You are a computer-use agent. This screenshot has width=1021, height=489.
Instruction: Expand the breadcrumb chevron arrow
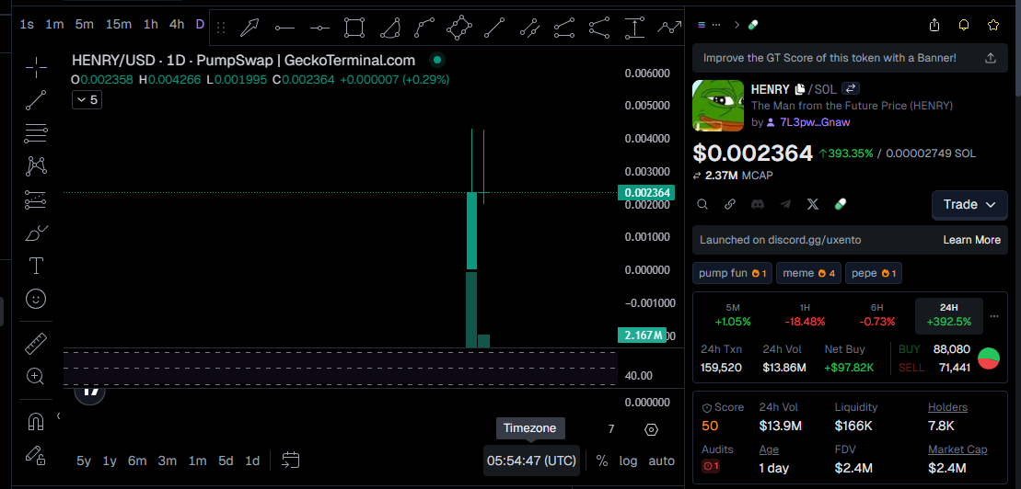(737, 25)
